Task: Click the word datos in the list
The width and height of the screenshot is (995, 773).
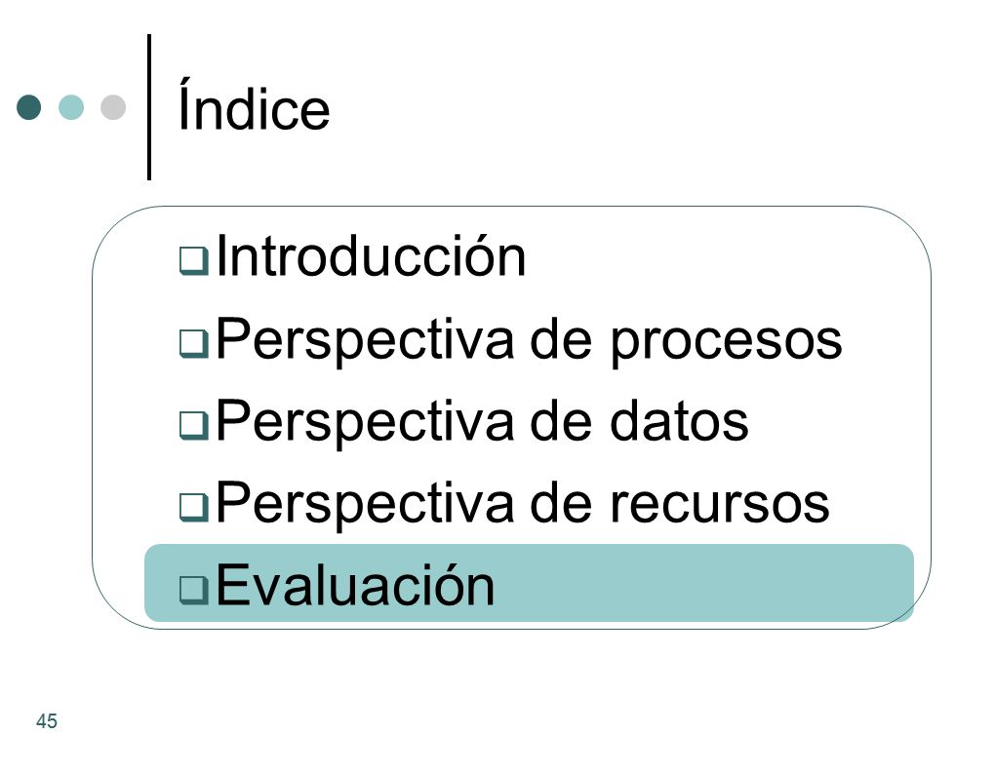Action: (680, 421)
